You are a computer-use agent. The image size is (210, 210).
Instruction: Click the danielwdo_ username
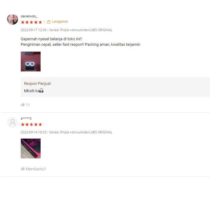click(29, 16)
